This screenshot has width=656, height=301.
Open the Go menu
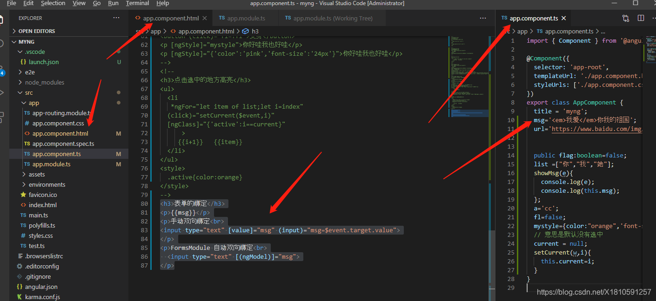click(97, 3)
